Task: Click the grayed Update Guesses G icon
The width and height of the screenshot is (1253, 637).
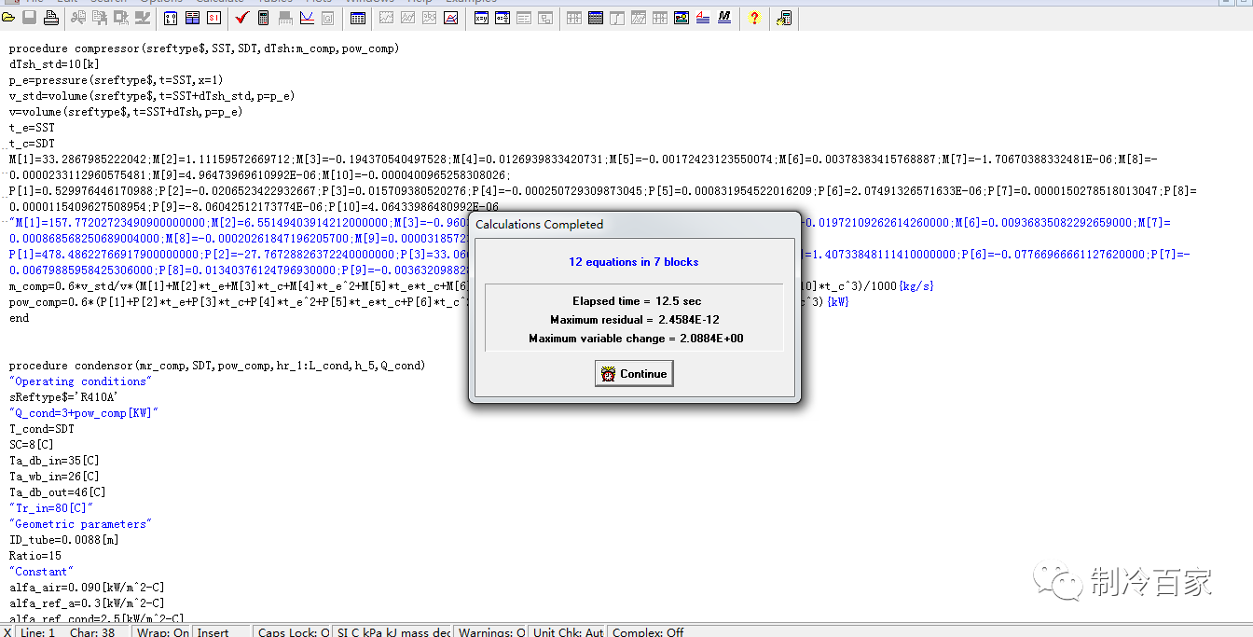Action: (326, 18)
